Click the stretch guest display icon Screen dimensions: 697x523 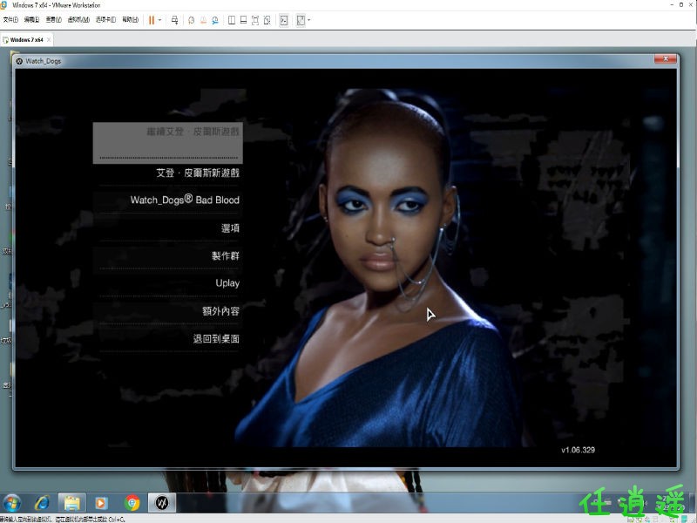(x=301, y=20)
